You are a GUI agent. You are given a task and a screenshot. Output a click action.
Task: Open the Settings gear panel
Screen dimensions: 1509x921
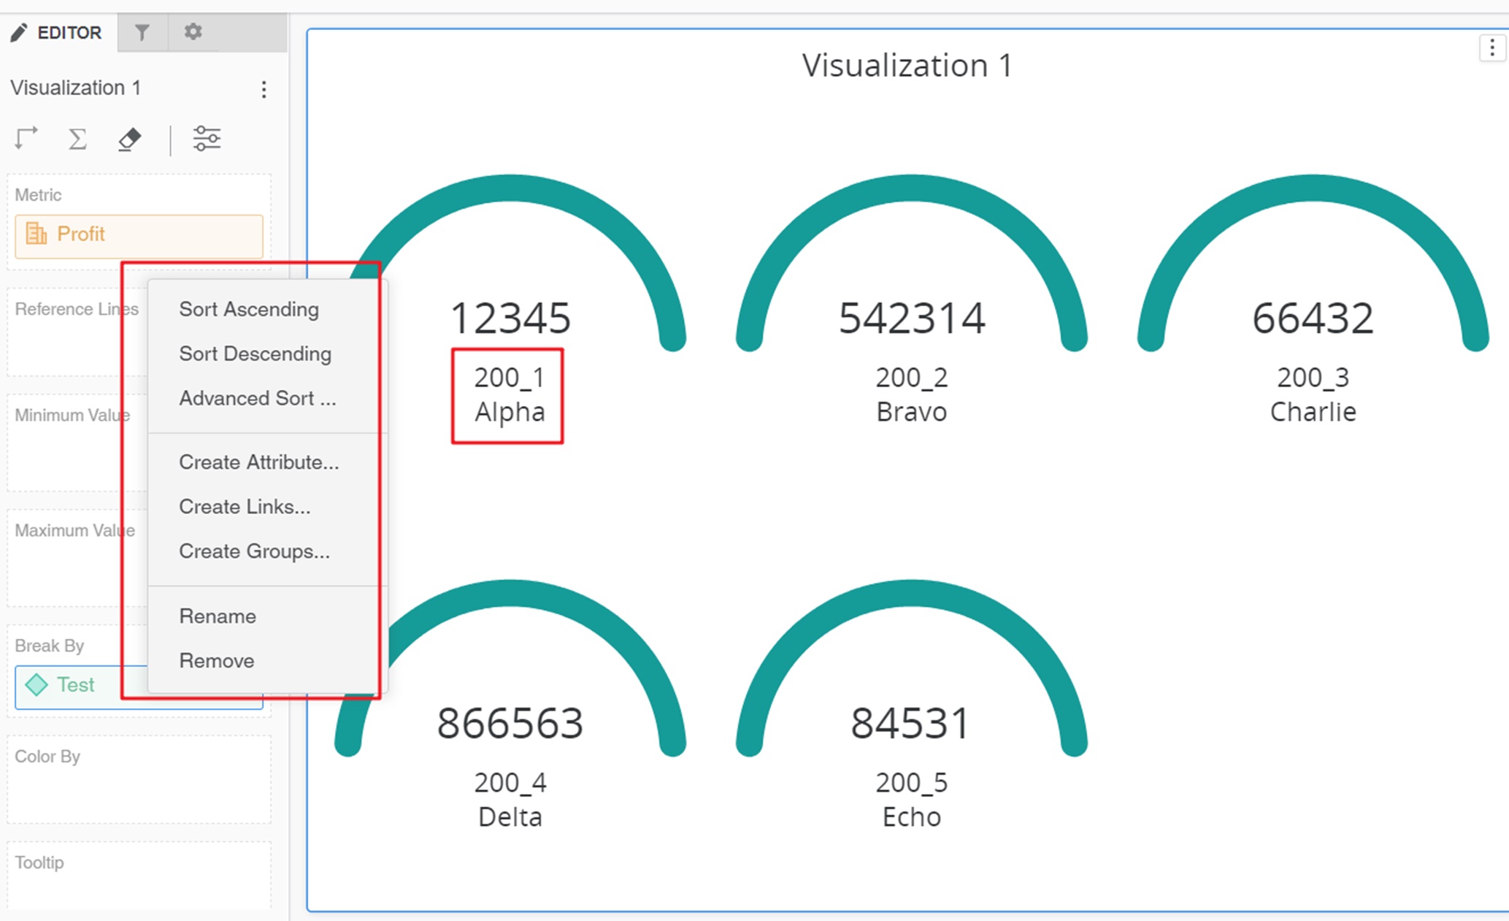tap(192, 32)
